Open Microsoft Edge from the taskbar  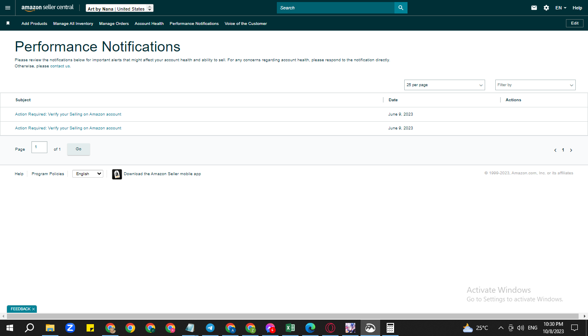point(310,328)
